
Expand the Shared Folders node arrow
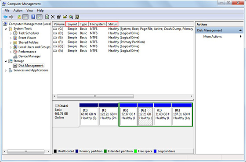click(x=11, y=42)
